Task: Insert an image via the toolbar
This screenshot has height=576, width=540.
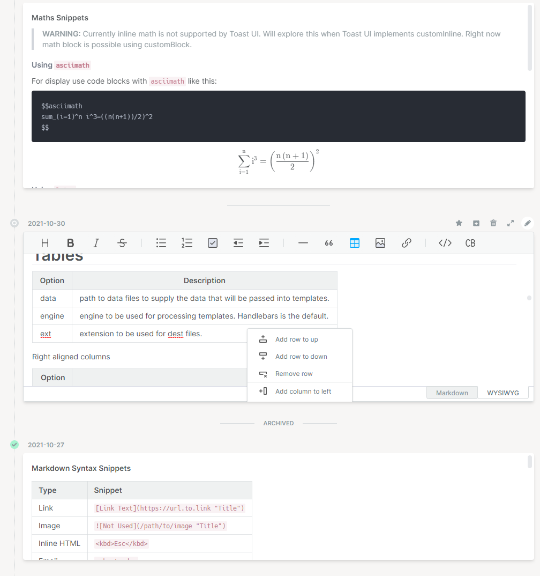Action: click(x=380, y=243)
